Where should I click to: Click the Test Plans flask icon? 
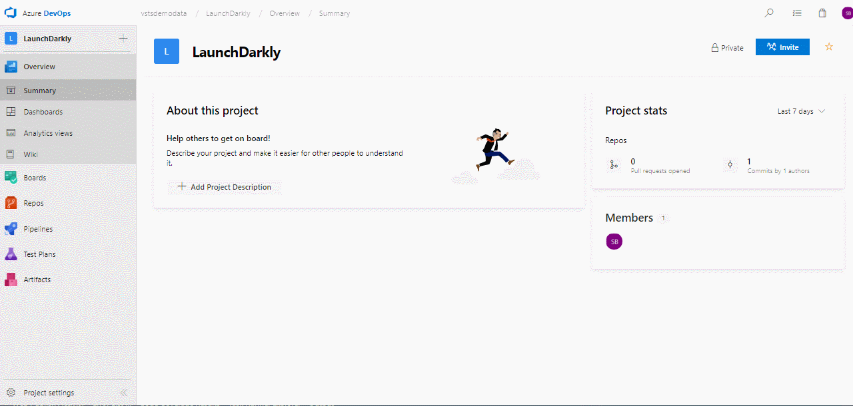[x=11, y=254]
